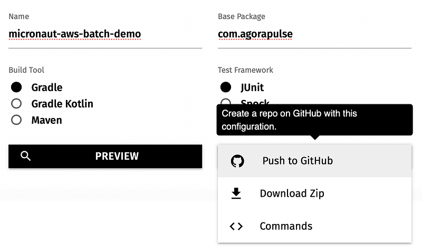Choose the Push to GitHub menu entry
422x252 pixels.
click(x=314, y=161)
